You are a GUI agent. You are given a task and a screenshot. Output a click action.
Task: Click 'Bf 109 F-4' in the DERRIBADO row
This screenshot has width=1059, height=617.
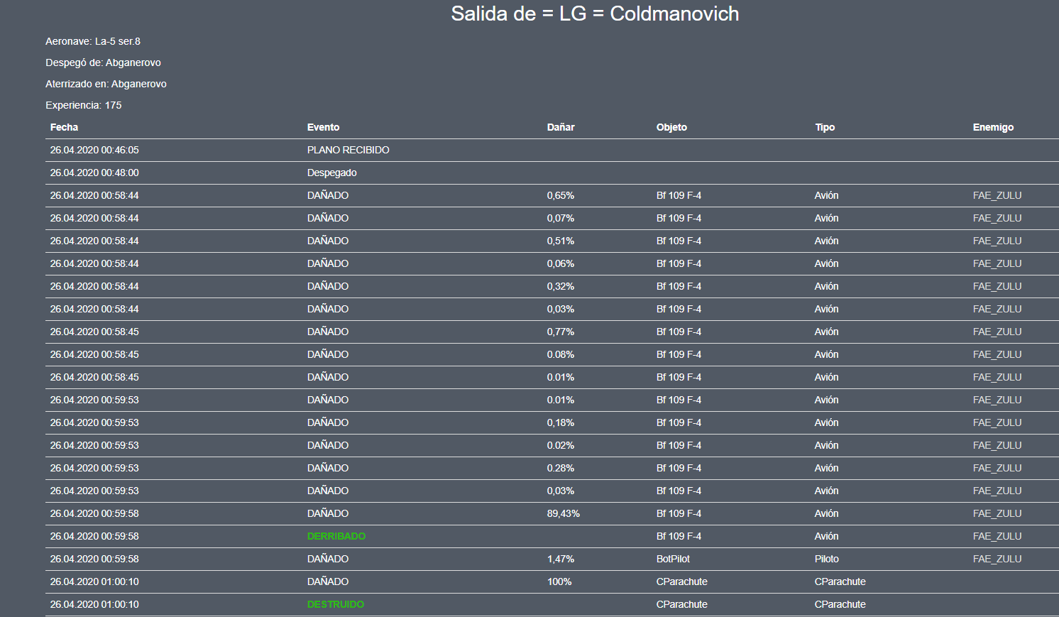click(x=679, y=536)
